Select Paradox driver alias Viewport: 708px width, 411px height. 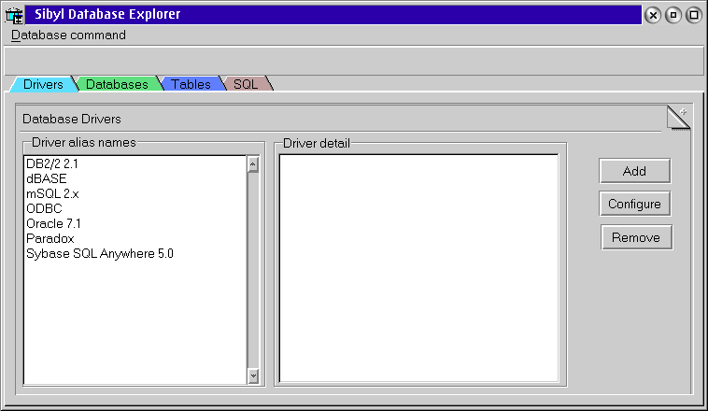click(x=135, y=238)
